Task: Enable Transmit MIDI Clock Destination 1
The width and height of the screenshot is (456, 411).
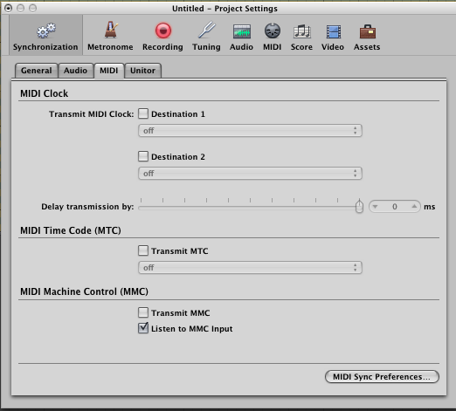Action: click(x=143, y=113)
